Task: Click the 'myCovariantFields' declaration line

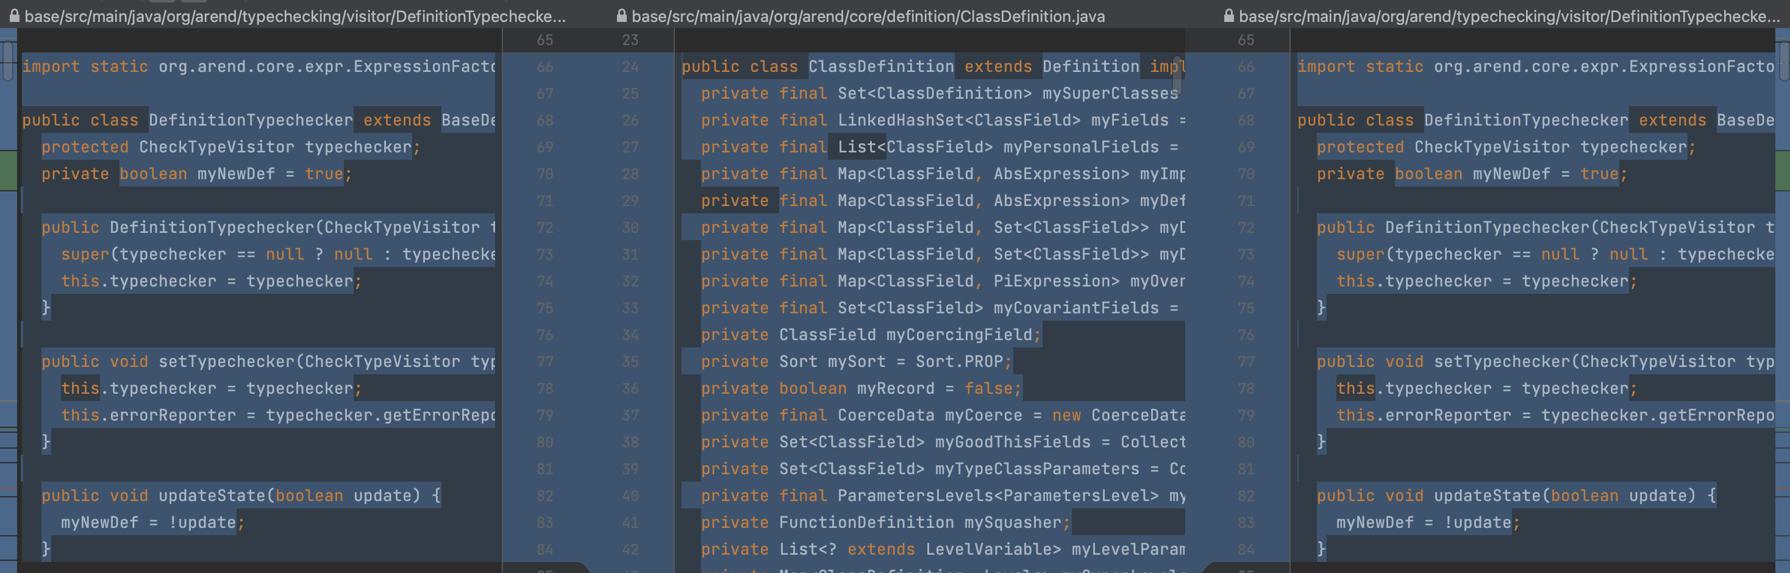Action: (940, 308)
